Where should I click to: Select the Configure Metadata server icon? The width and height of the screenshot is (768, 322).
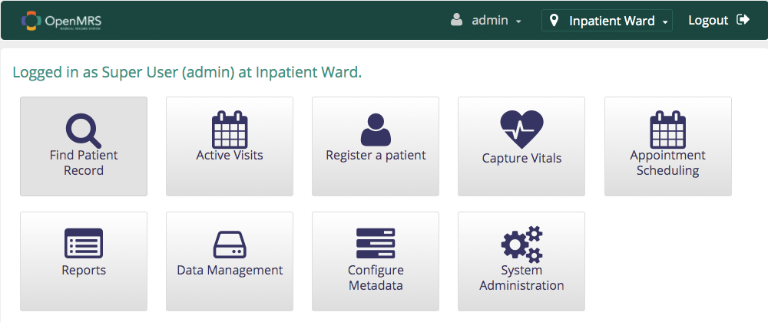pos(376,243)
